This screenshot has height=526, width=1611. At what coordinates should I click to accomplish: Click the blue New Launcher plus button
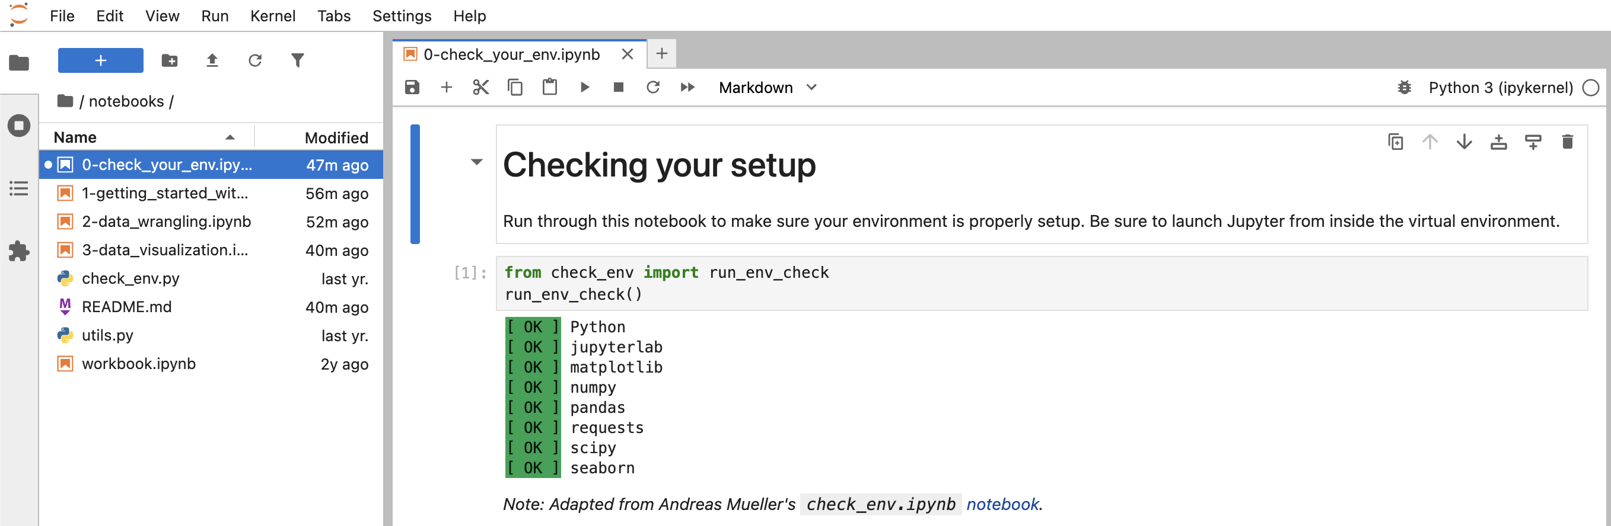click(x=101, y=60)
